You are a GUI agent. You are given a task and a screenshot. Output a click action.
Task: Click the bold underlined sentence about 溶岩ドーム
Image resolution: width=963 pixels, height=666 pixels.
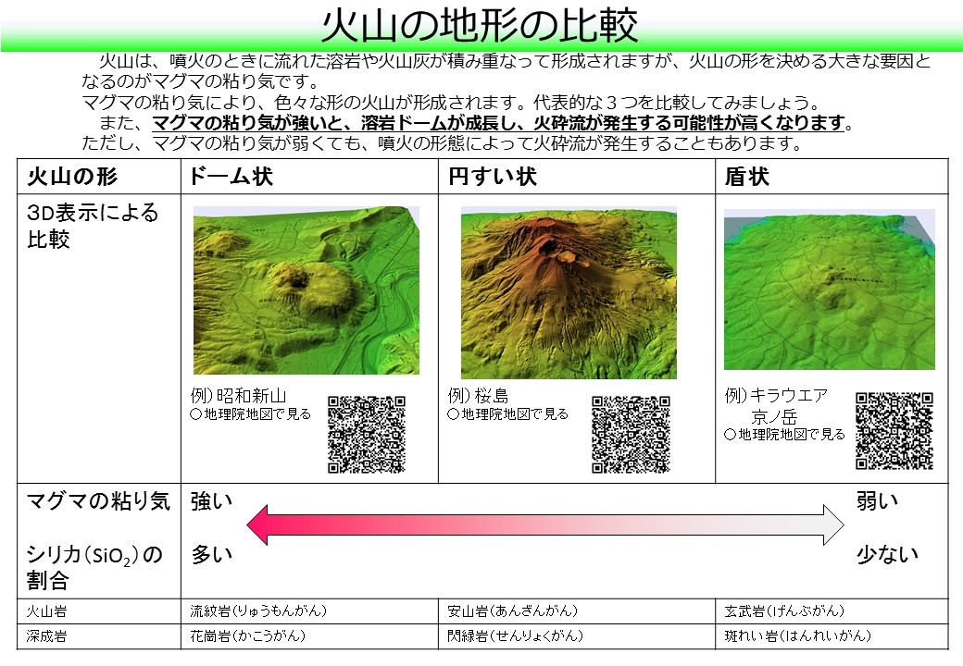(499, 123)
